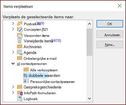Click the InfoPath-formulieren folder icon

pos(20,93)
